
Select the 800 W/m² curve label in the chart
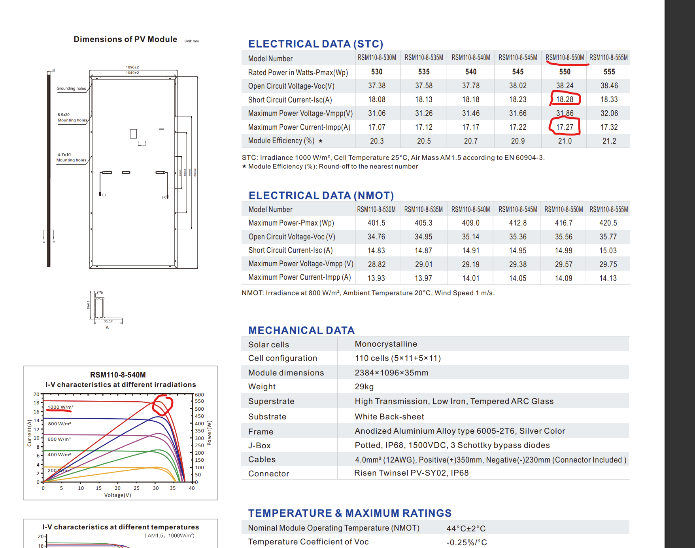pos(59,424)
